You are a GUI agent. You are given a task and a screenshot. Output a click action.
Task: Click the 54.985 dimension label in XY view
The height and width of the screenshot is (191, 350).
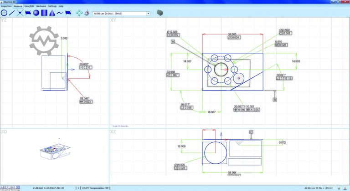(x=232, y=34)
